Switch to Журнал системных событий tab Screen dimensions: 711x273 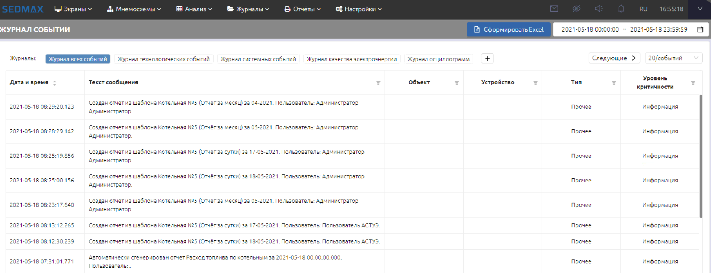(258, 59)
